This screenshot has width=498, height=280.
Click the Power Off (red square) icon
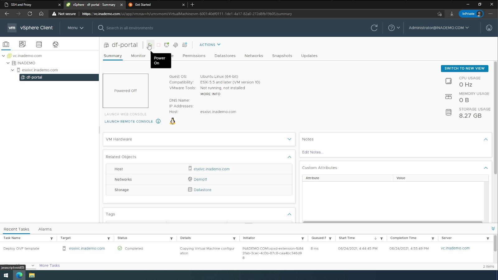click(158, 45)
